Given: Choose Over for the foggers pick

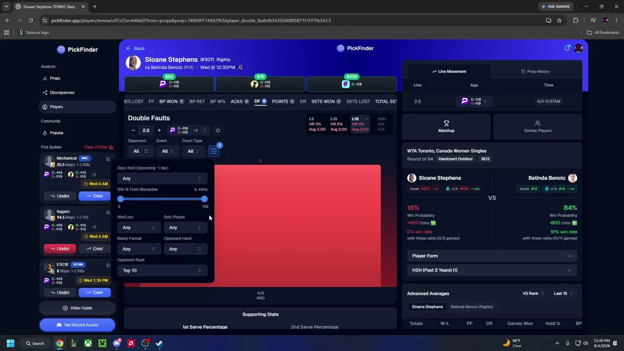Looking at the screenshot, I should pyautogui.click(x=95, y=249).
